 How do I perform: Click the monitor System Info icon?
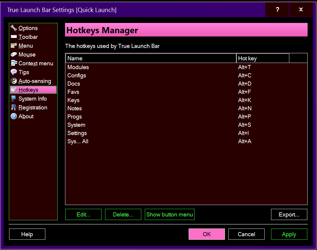click(14, 99)
